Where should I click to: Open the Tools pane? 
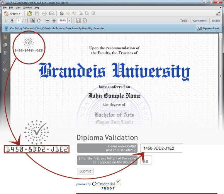tap(184, 20)
